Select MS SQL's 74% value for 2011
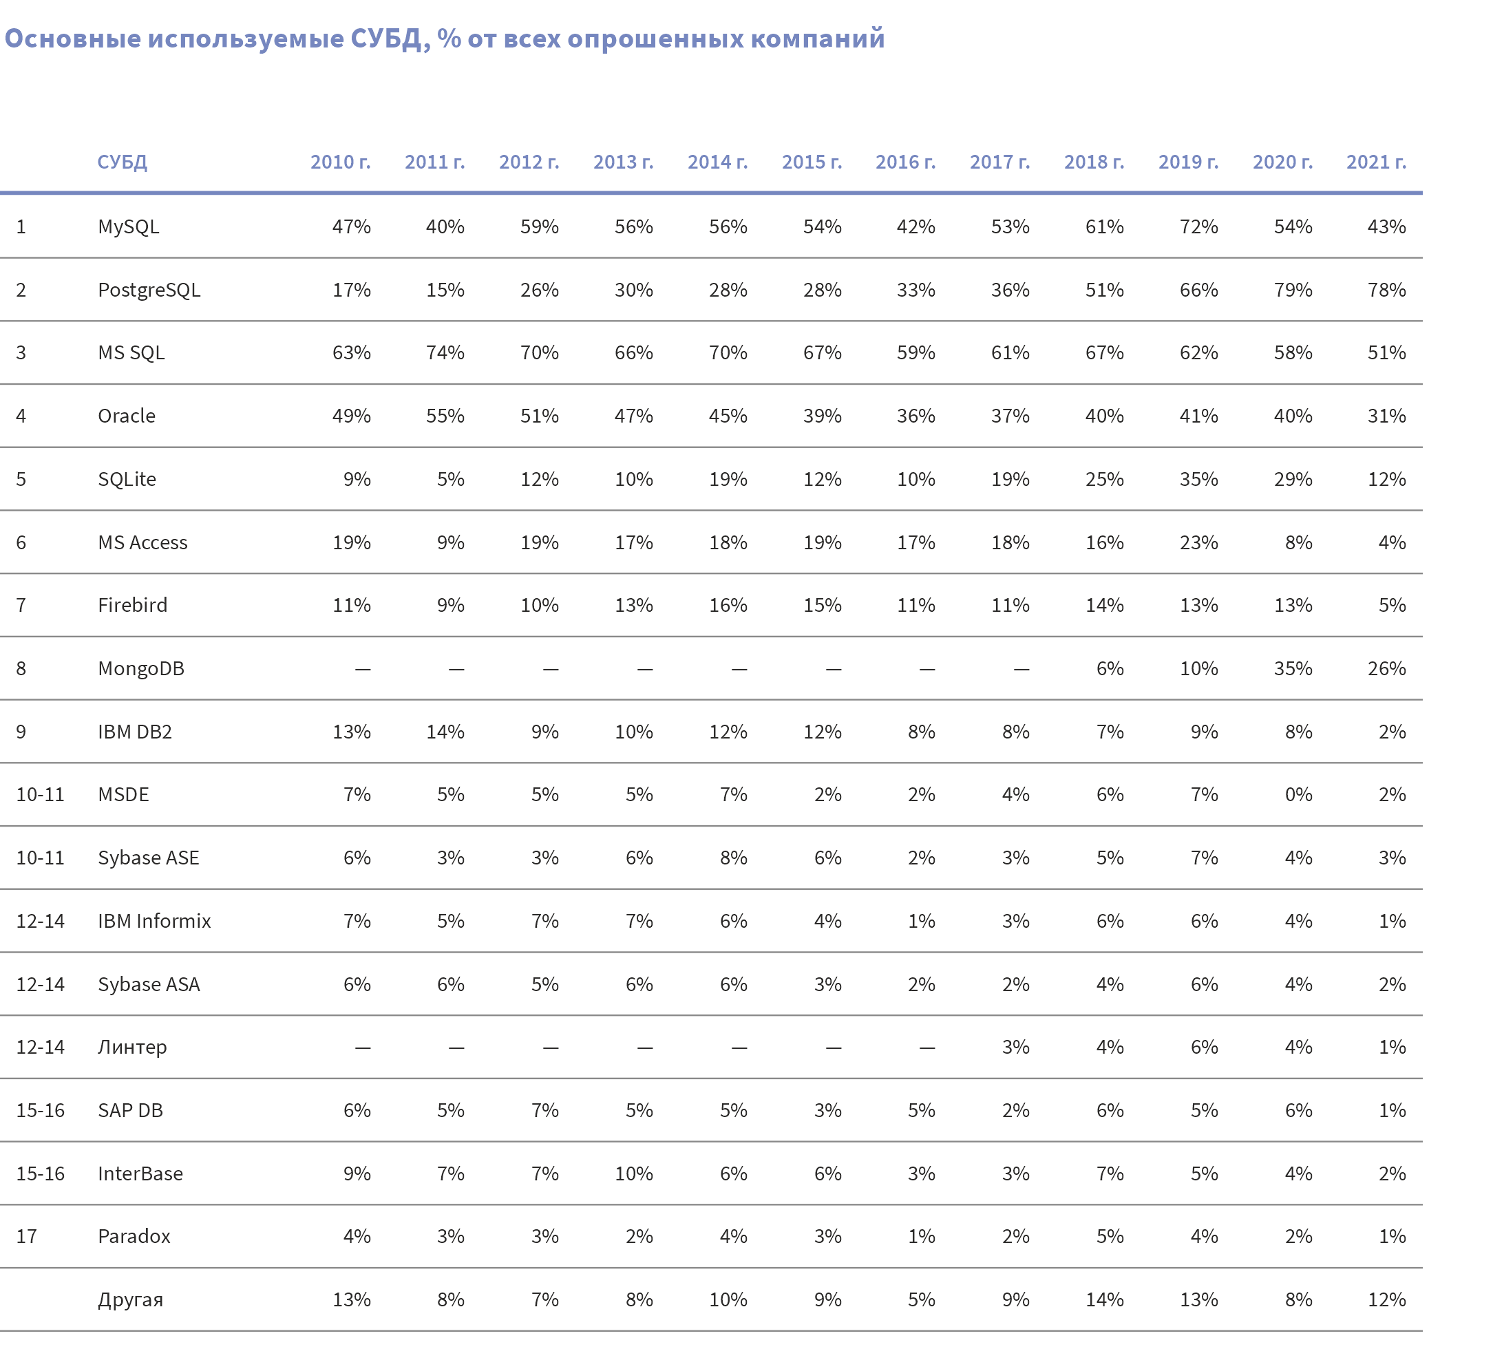 445,352
